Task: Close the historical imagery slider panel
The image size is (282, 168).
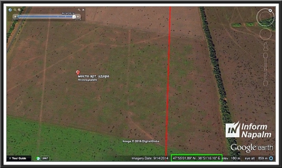Action: click(83, 10)
